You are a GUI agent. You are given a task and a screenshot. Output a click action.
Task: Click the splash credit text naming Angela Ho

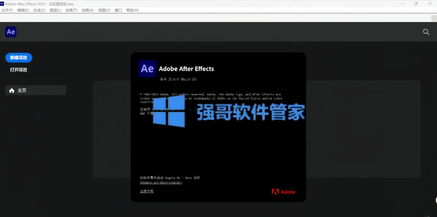(170, 178)
